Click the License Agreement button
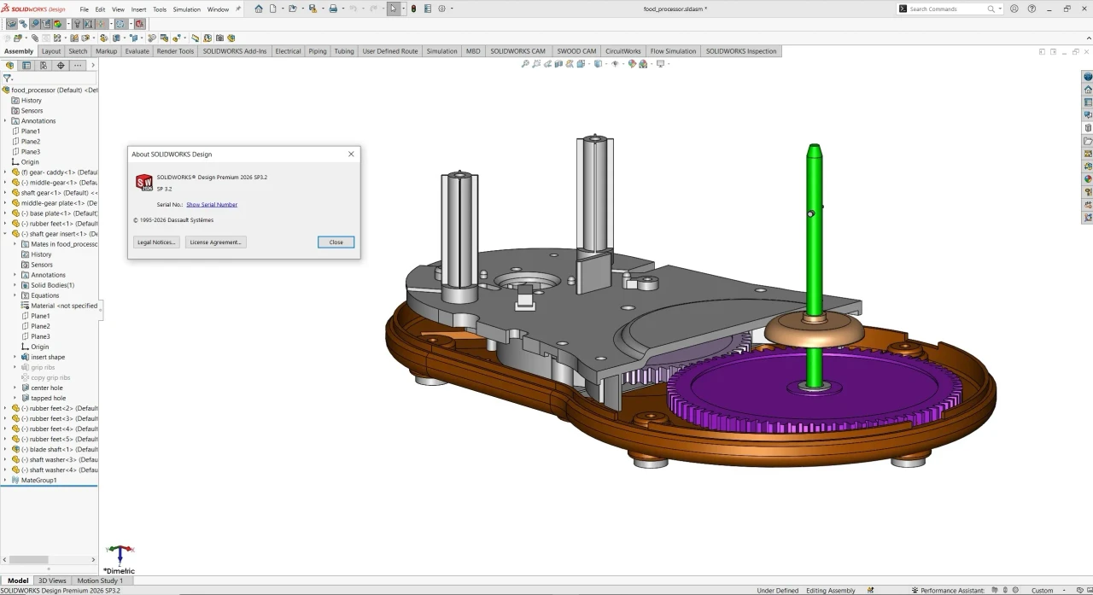 [x=216, y=242]
